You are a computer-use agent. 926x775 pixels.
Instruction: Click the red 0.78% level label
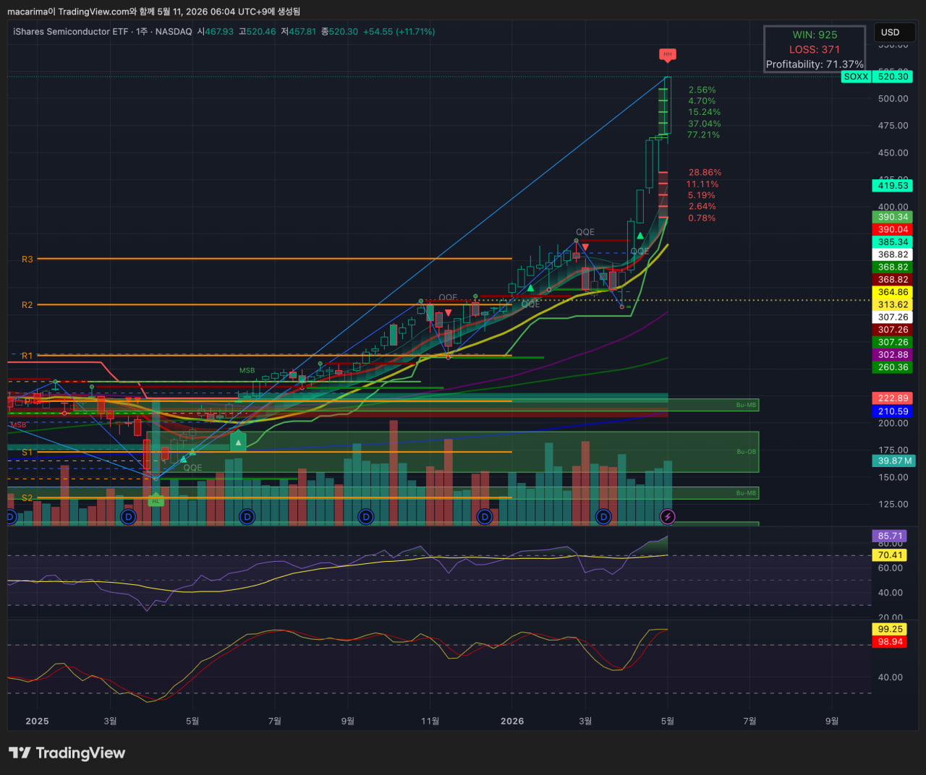pyautogui.click(x=702, y=218)
